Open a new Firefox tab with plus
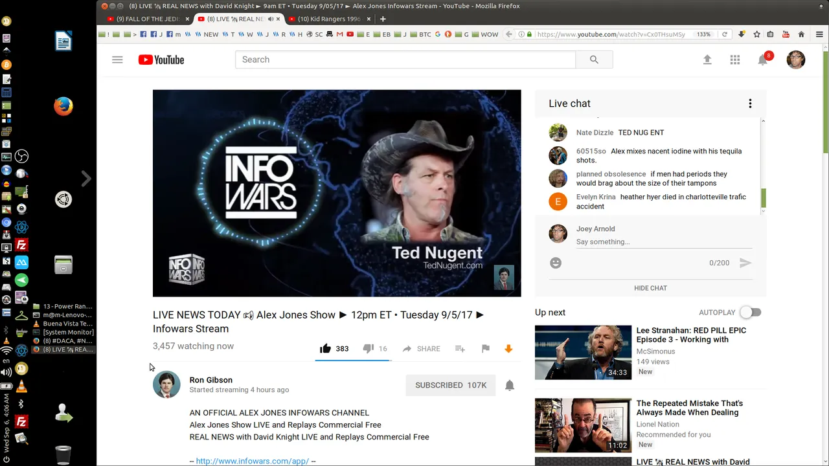Screen dimensions: 829x466 (x=383, y=19)
